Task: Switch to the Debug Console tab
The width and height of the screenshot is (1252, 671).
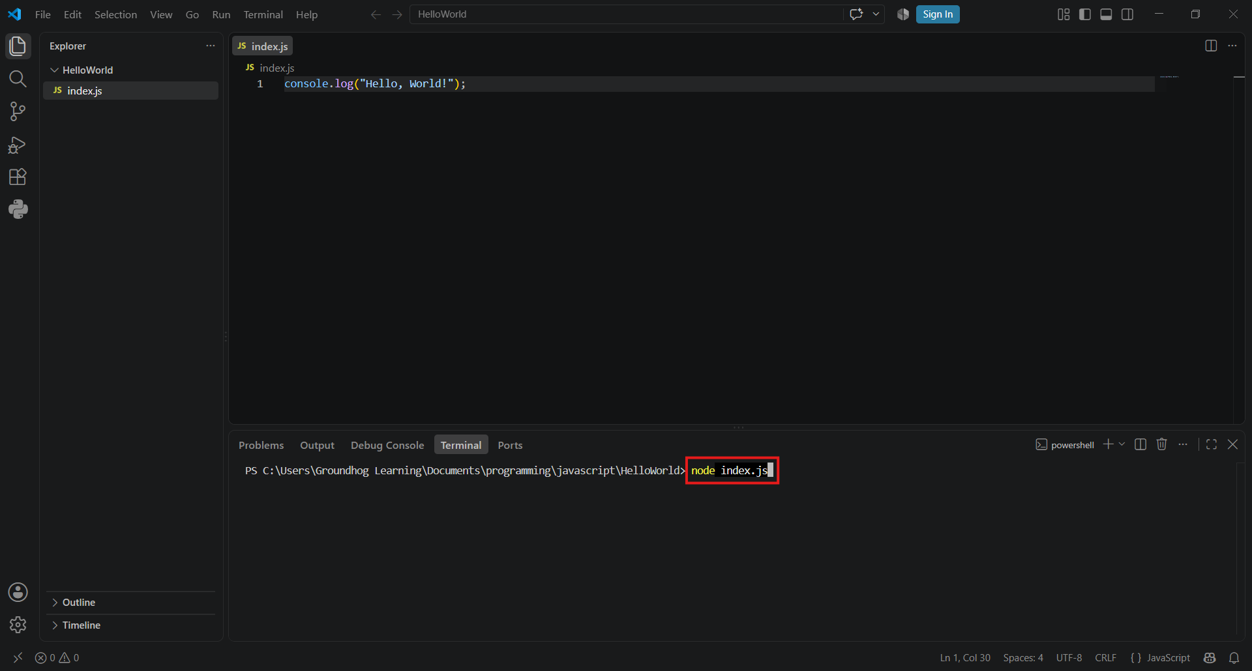Action: click(x=387, y=445)
